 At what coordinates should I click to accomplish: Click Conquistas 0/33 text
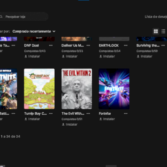(72, 51)
